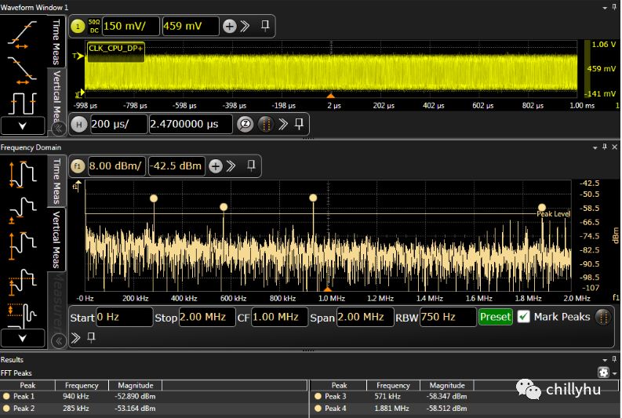
Task: Click the plus icon next to -42.5 dBm
Action: [214, 165]
